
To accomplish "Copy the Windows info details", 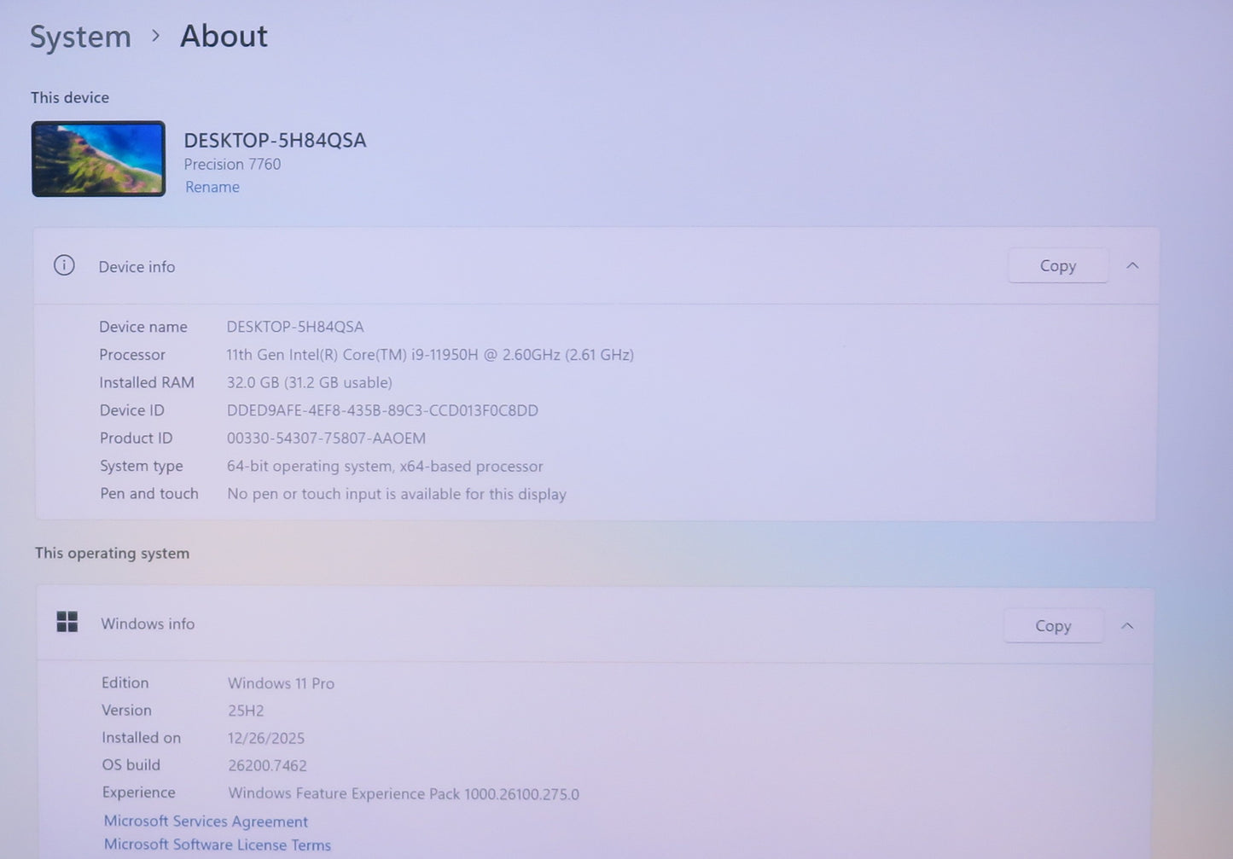I will pyautogui.click(x=1053, y=625).
